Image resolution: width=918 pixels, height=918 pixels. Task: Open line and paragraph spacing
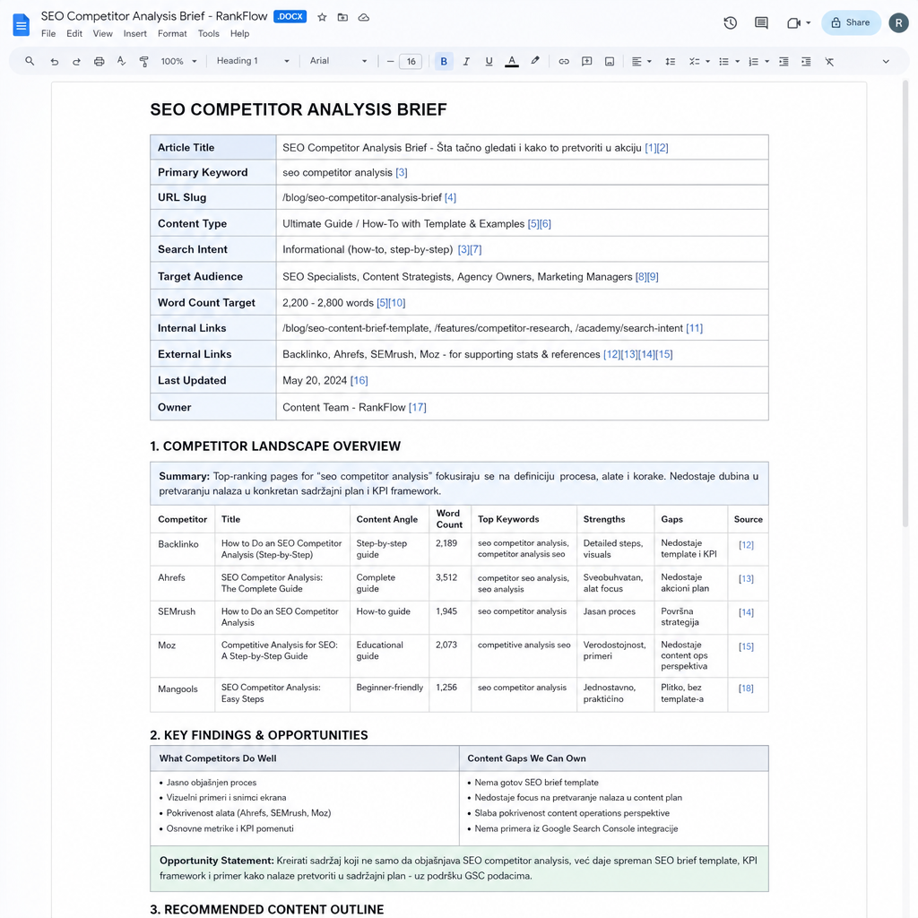point(671,62)
